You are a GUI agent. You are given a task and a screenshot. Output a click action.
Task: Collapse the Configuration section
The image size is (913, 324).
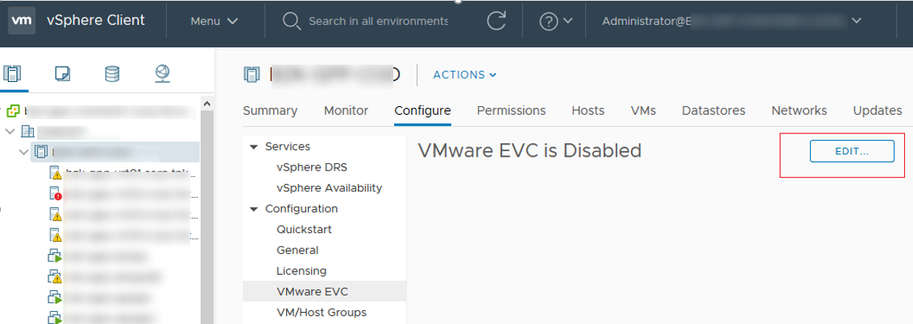[x=253, y=209]
